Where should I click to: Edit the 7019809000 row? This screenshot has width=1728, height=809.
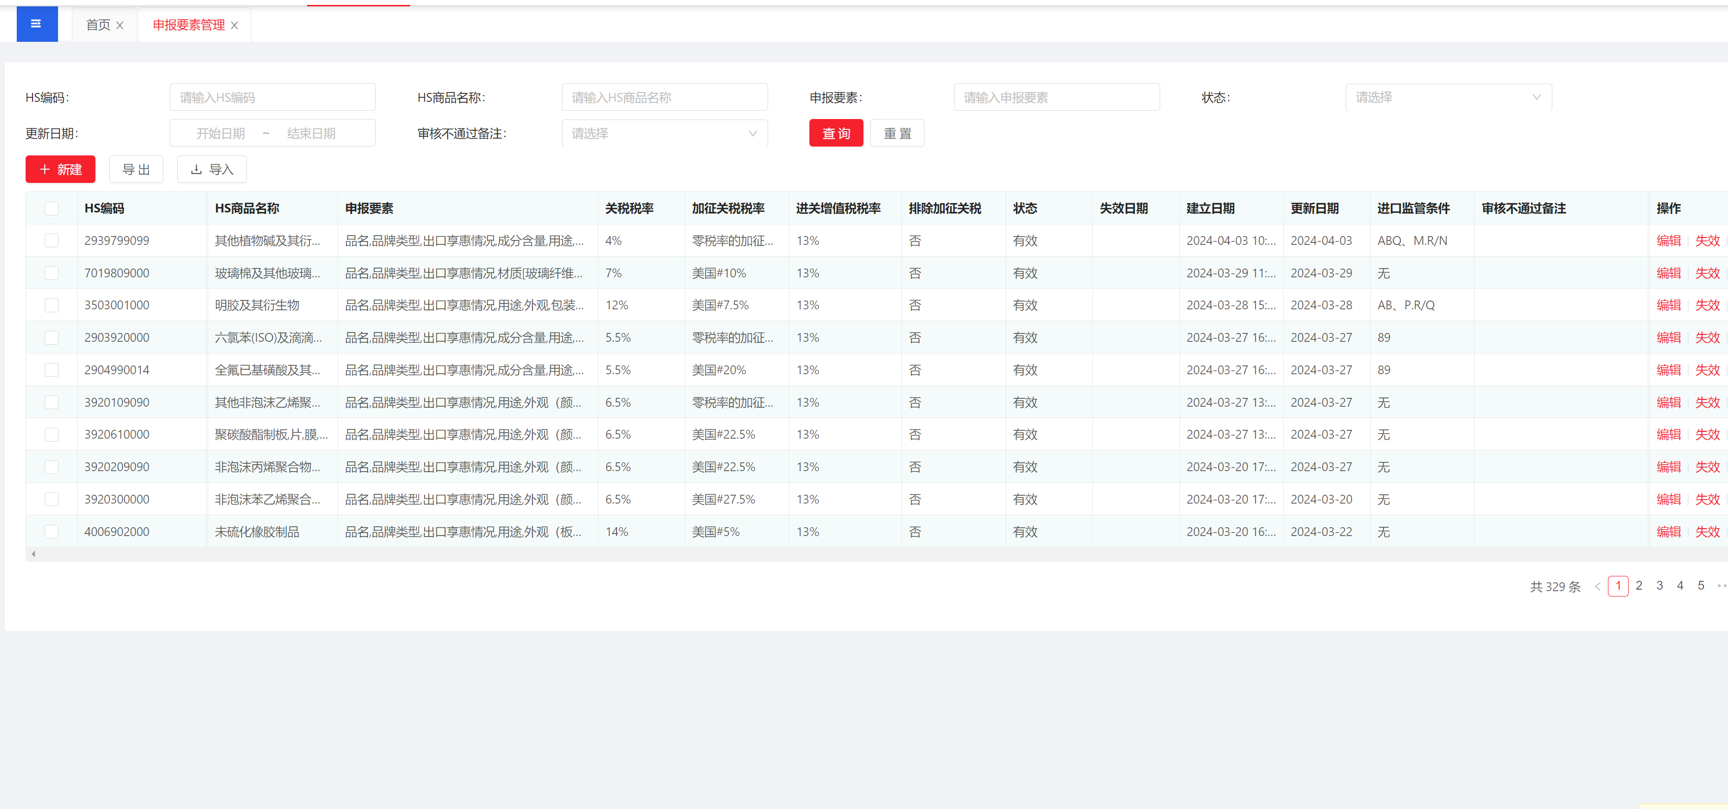coord(1668,273)
